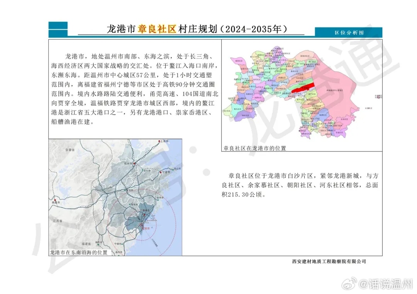Click the red dot marking 南昌市
This screenshot has width=417, height=294.
point(55,200)
